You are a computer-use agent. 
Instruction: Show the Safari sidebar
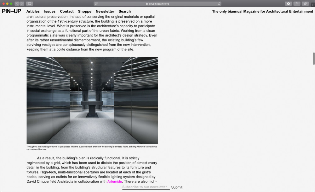point(29,3)
